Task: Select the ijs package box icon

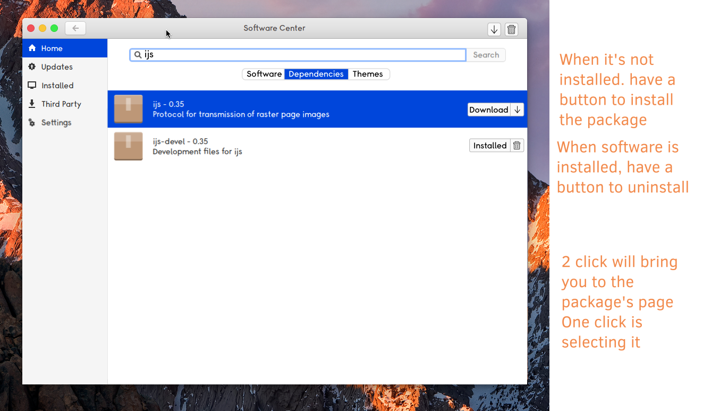Action: [128, 109]
